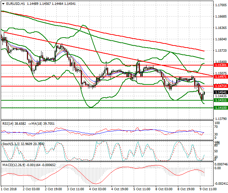Click the Stoch(5,3,3) indicator label

(x=11, y=144)
